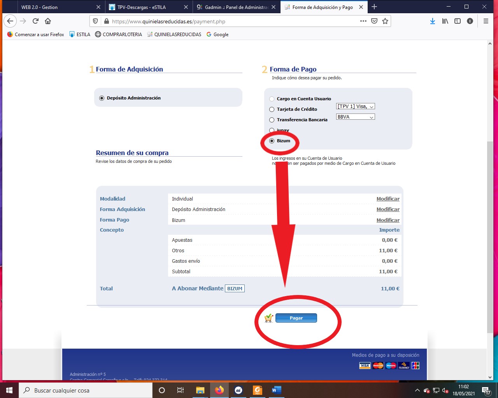
Task: Click the Pagar button
Action: [x=296, y=318]
